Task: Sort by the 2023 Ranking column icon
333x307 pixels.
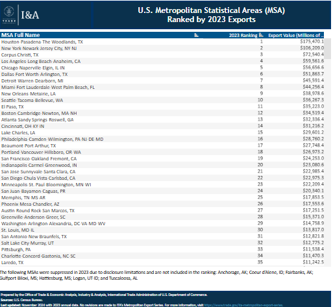Action: click(x=261, y=35)
